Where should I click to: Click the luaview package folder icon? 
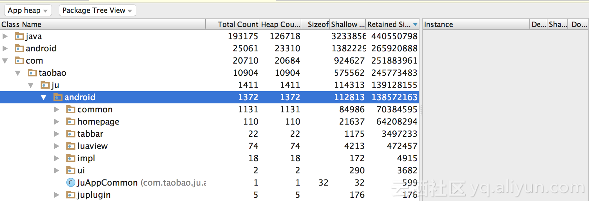(71, 146)
